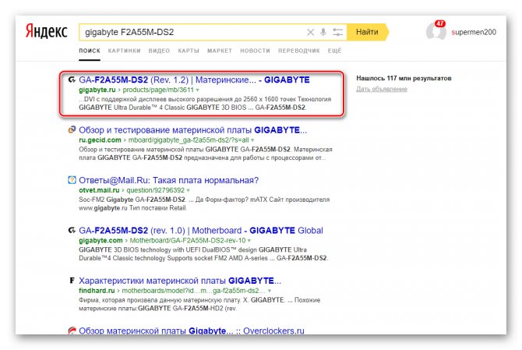The width and height of the screenshot is (522, 350).
Task: Click the Ответы@Mail.Ru question mark favicon
Action: [x=72, y=180]
